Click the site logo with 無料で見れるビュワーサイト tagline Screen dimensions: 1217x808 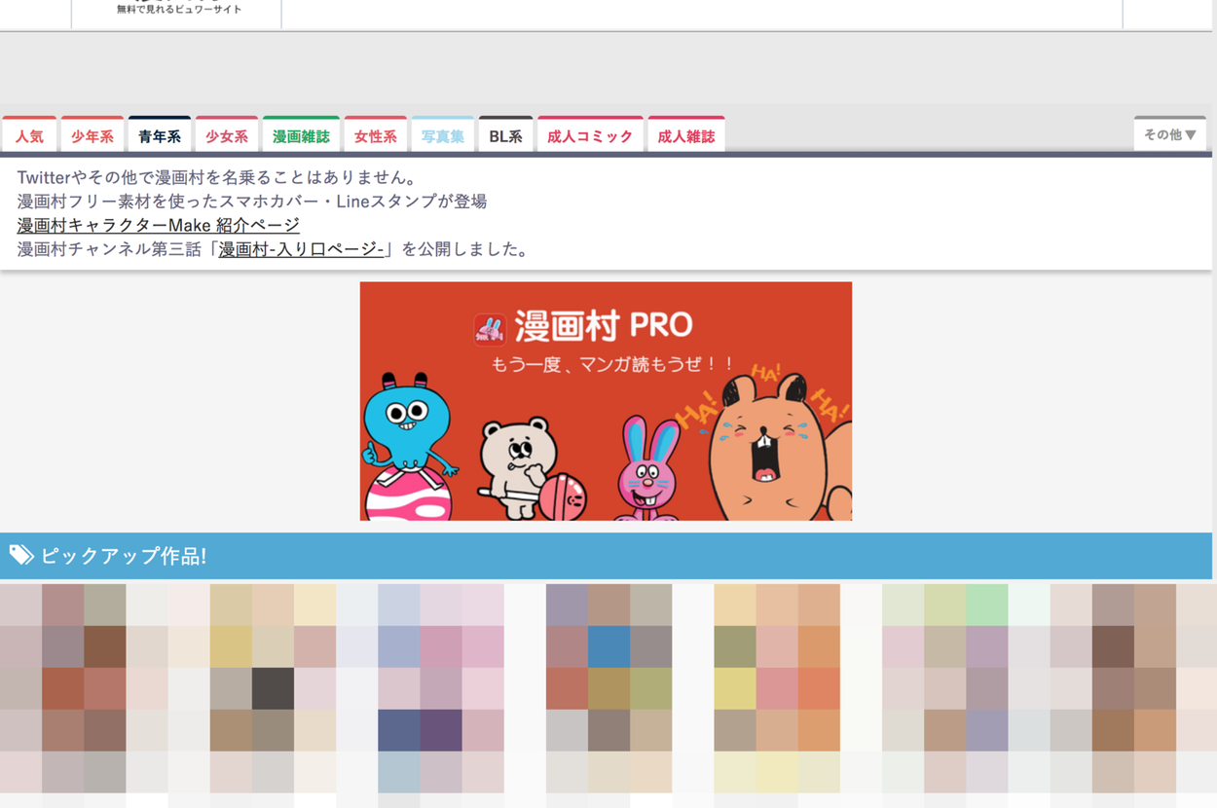pos(178,10)
